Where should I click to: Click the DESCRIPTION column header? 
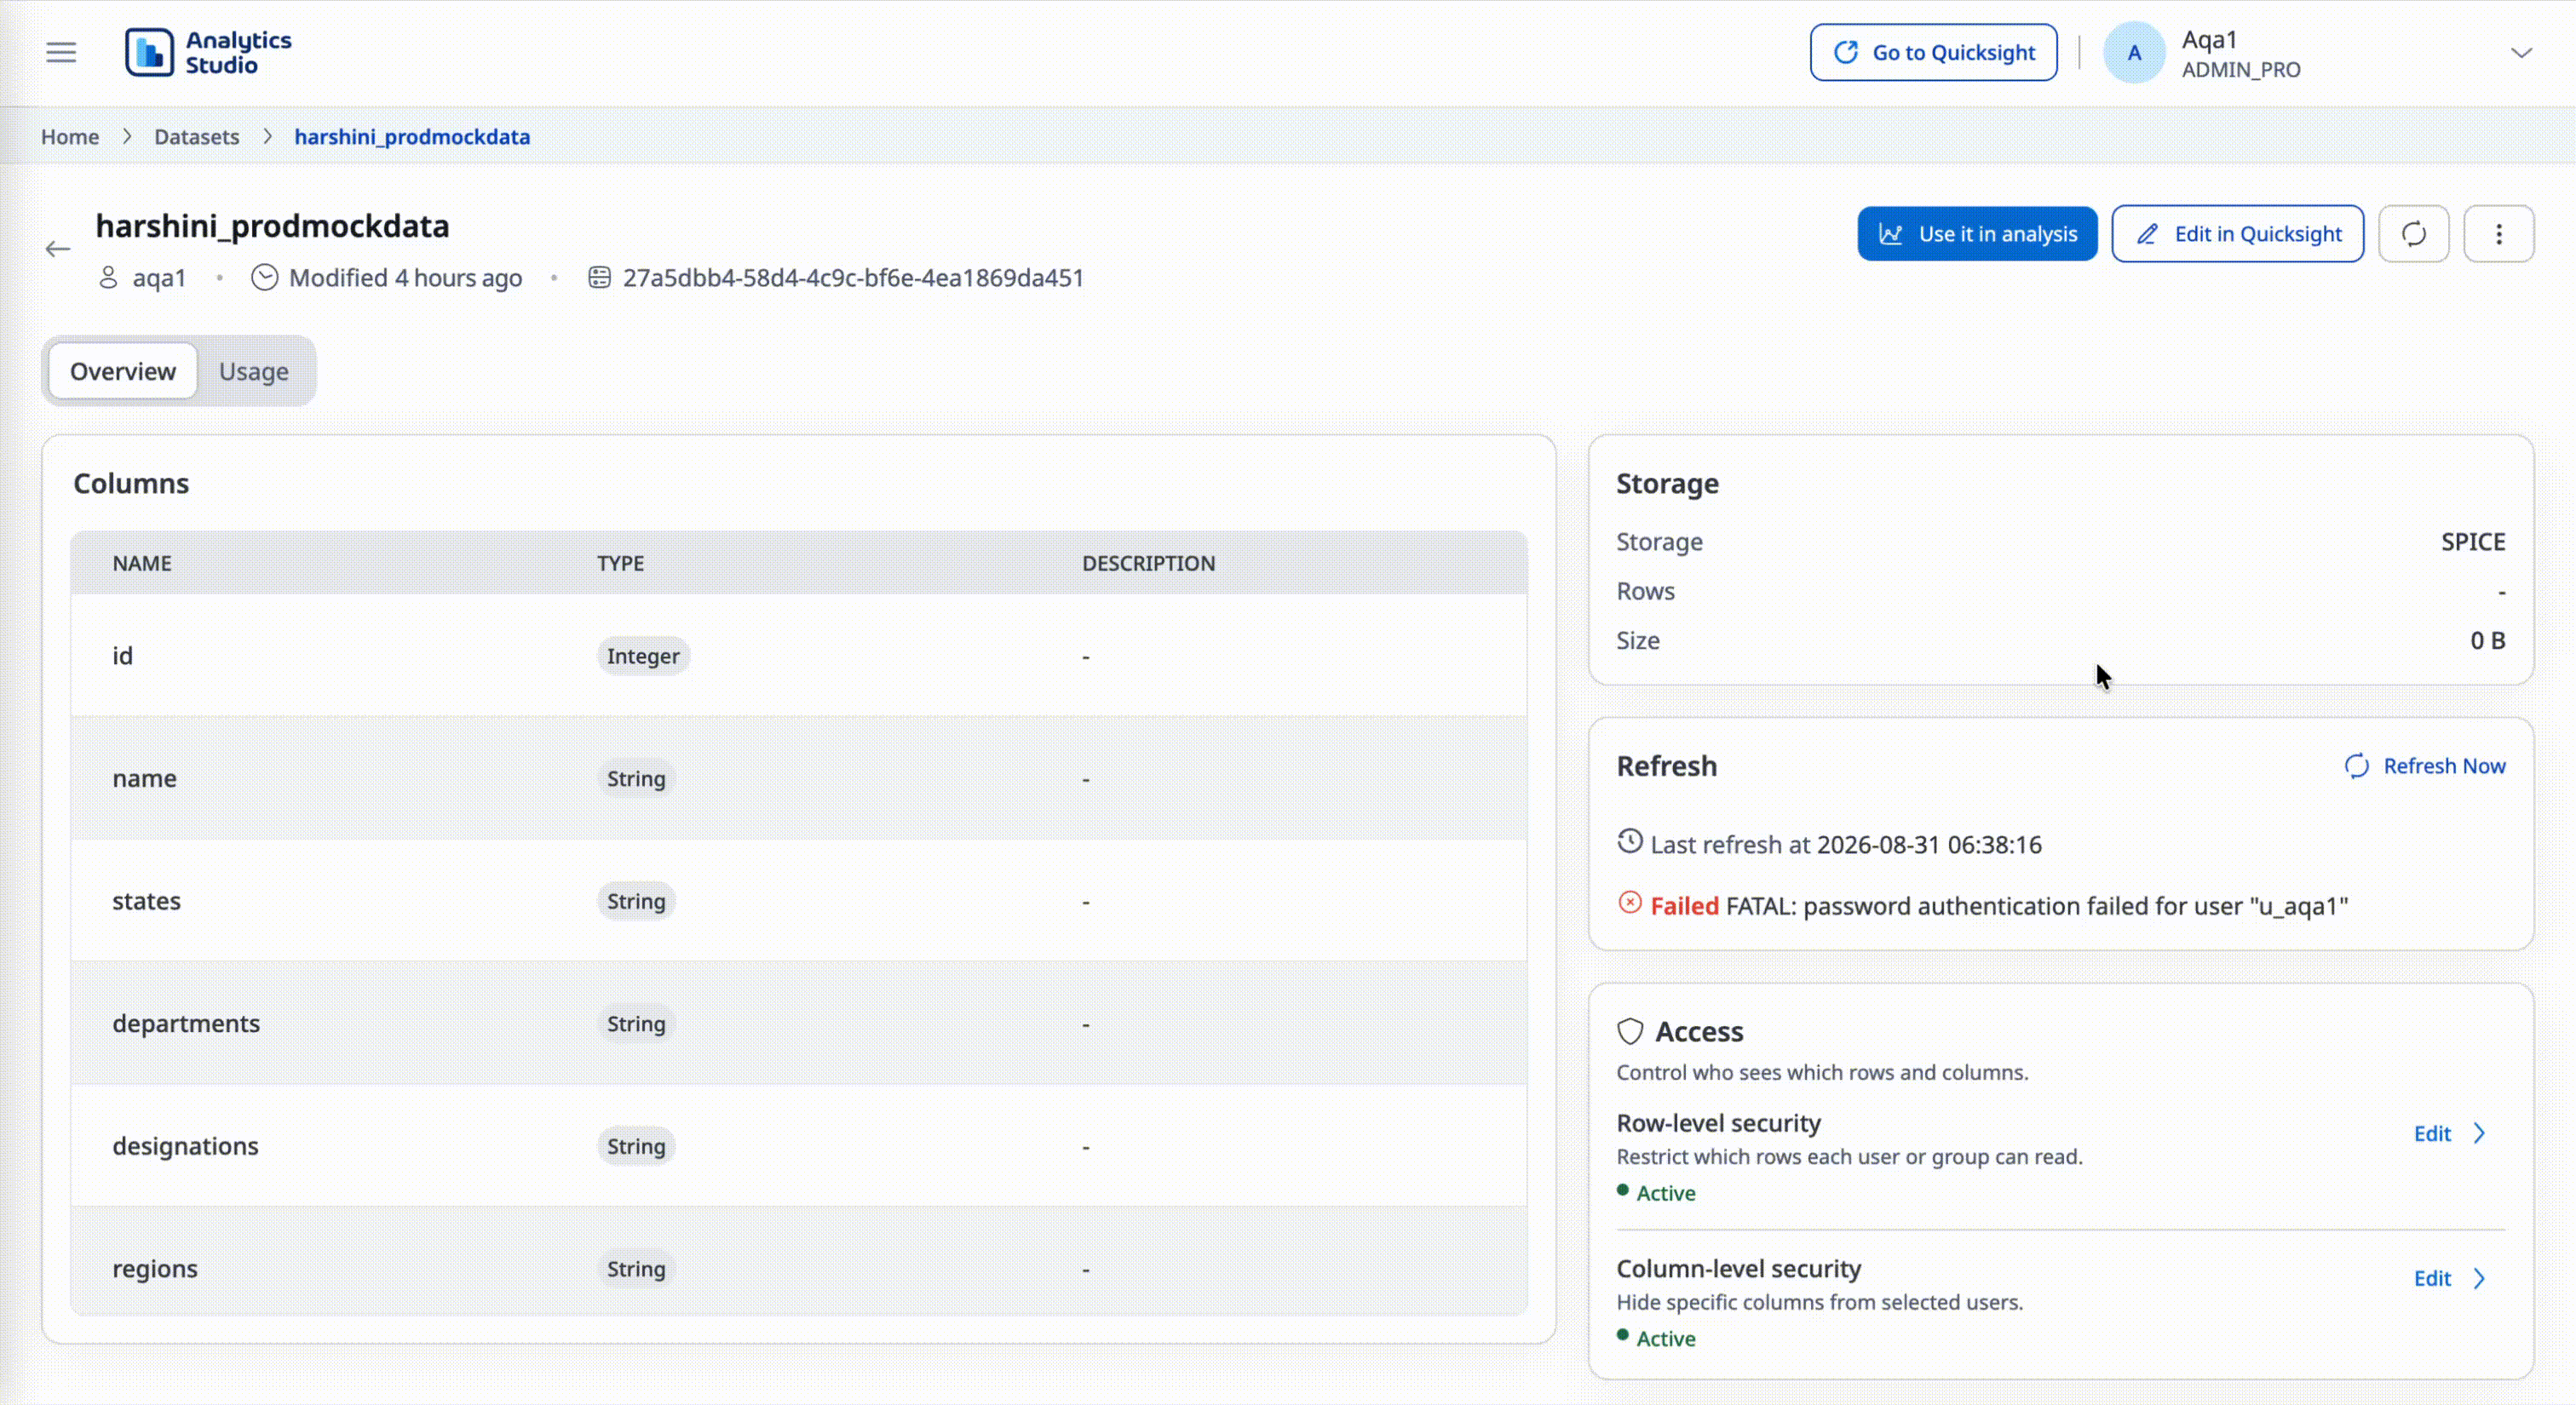click(1148, 564)
